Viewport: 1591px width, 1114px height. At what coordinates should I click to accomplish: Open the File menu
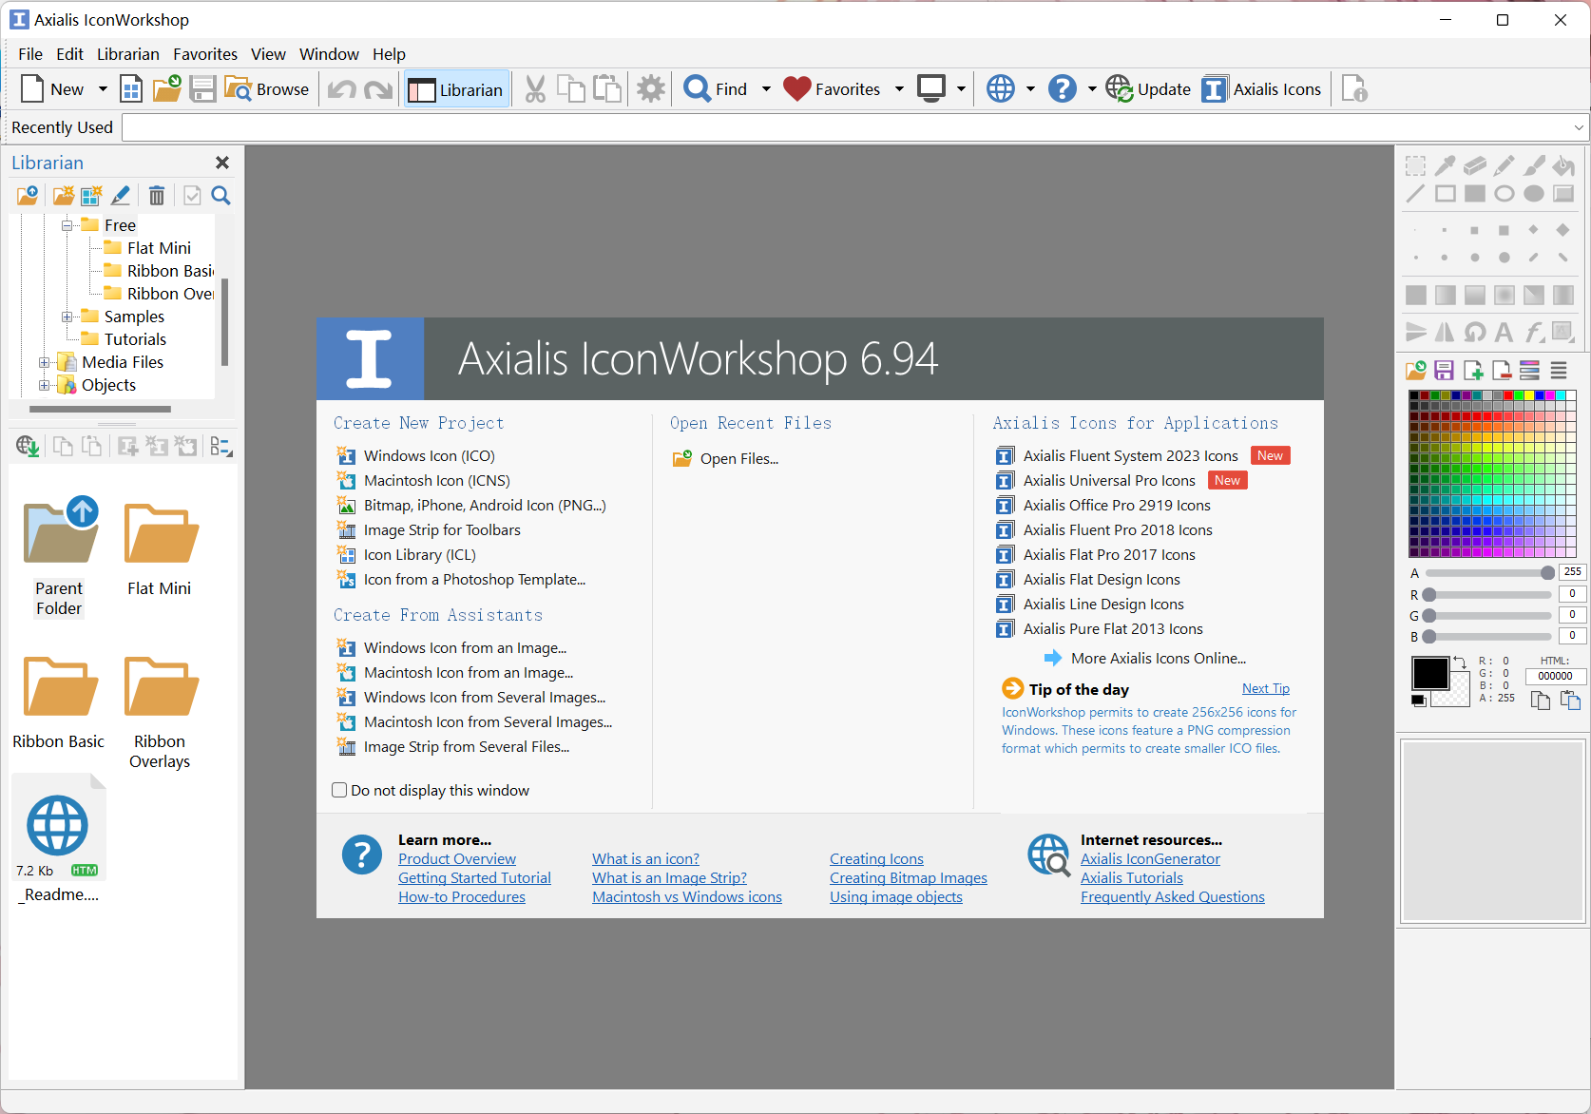[x=30, y=54]
